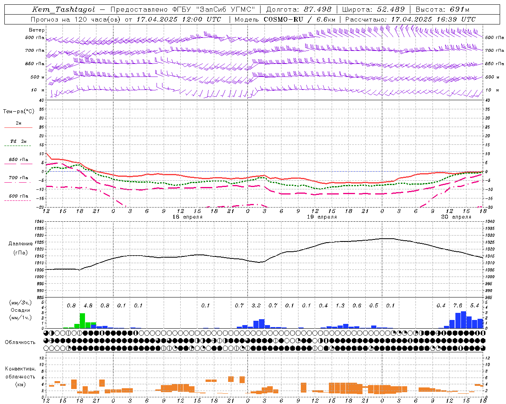
Task: Click the 'Тем-ра(°C)' temperature panel label
Action: pos(19,112)
